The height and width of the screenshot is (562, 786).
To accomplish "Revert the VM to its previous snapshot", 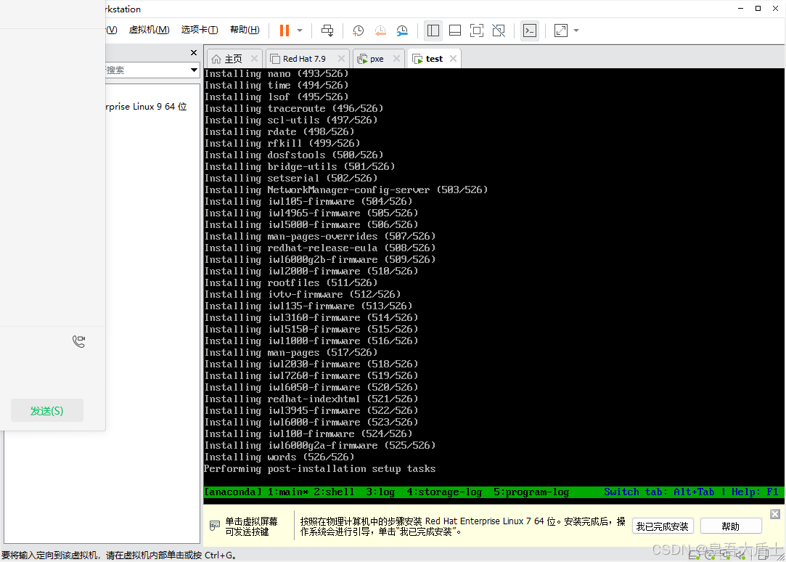I will pos(380,30).
